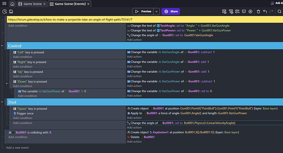Click the Ask AI icon
Screen dimensions: 283x153
pos(272,3)
